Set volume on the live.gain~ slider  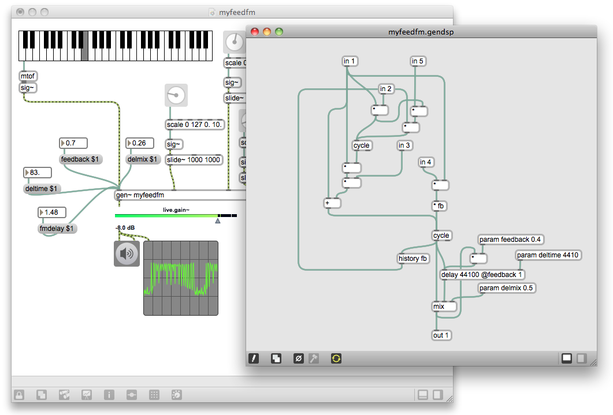point(173,216)
